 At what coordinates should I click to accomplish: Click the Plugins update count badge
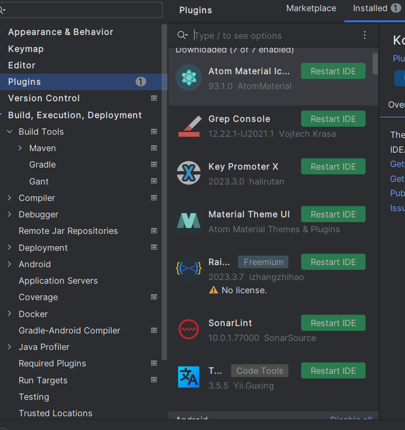pyautogui.click(x=140, y=82)
